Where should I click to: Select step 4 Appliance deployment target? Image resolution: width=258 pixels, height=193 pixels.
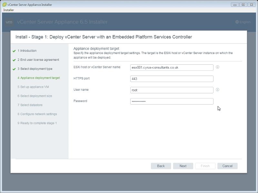click(x=39, y=78)
